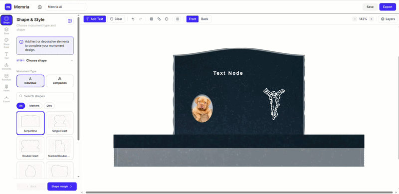Click the Add Text button

coord(95,19)
